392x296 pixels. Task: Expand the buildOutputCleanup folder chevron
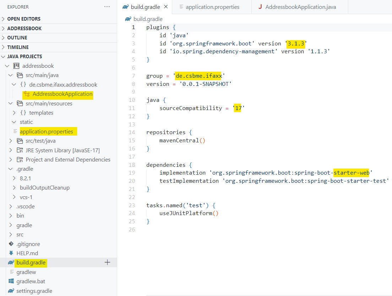(14, 188)
